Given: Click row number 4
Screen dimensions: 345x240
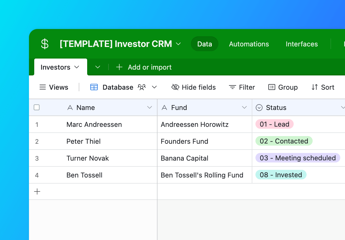Looking at the screenshot, I should [x=37, y=175].
